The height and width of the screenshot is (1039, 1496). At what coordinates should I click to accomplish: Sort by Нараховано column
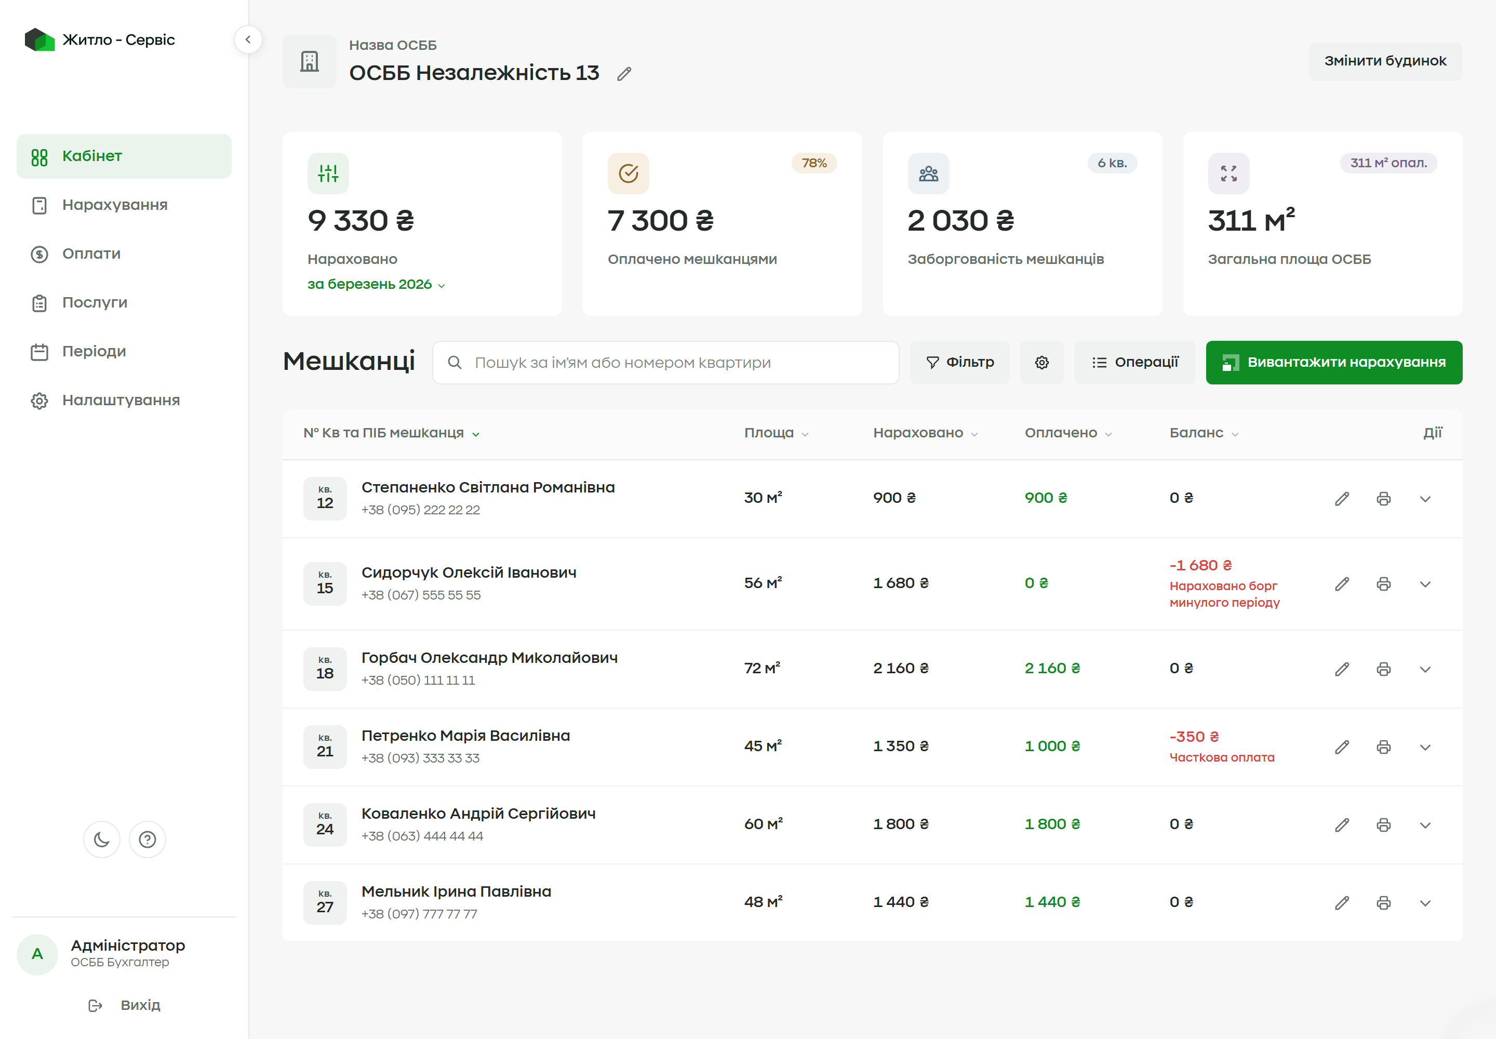(925, 434)
